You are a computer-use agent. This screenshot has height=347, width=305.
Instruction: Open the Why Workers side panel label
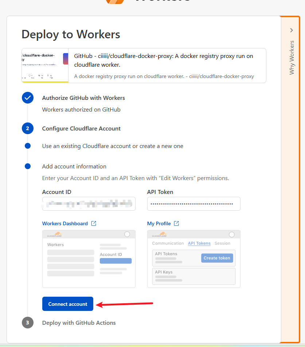pos(292,58)
